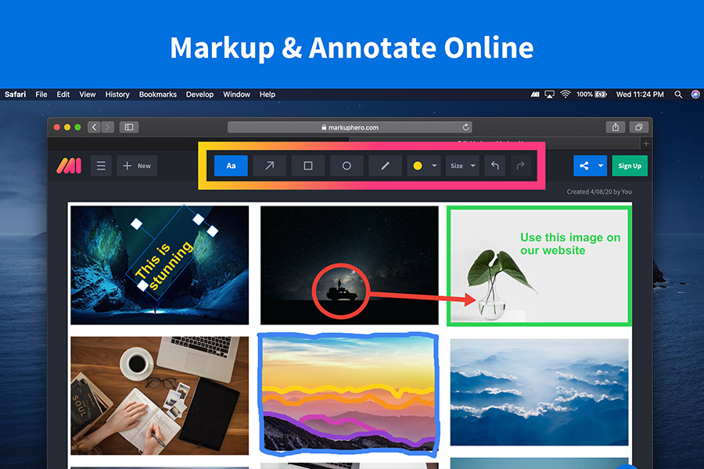Open Spotlight search

pyautogui.click(x=678, y=95)
